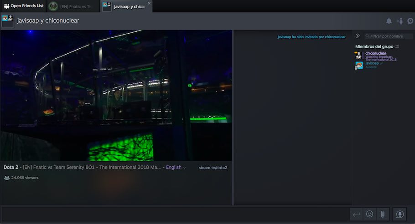The image size is (415, 224).
Task: Click Watching broadcast: The International 2018 status
Action: coord(381,58)
